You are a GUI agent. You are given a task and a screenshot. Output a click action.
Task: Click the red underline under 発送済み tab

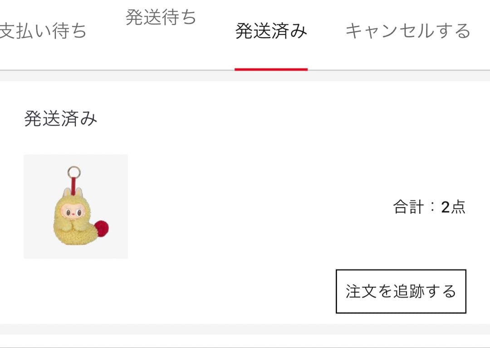(271, 69)
